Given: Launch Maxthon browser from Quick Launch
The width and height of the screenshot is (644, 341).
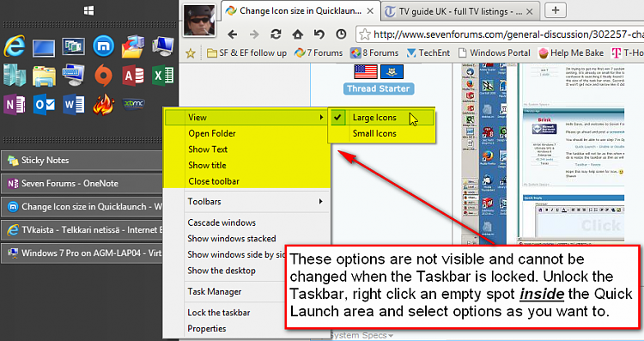Looking at the screenshot, I should coord(104,46).
